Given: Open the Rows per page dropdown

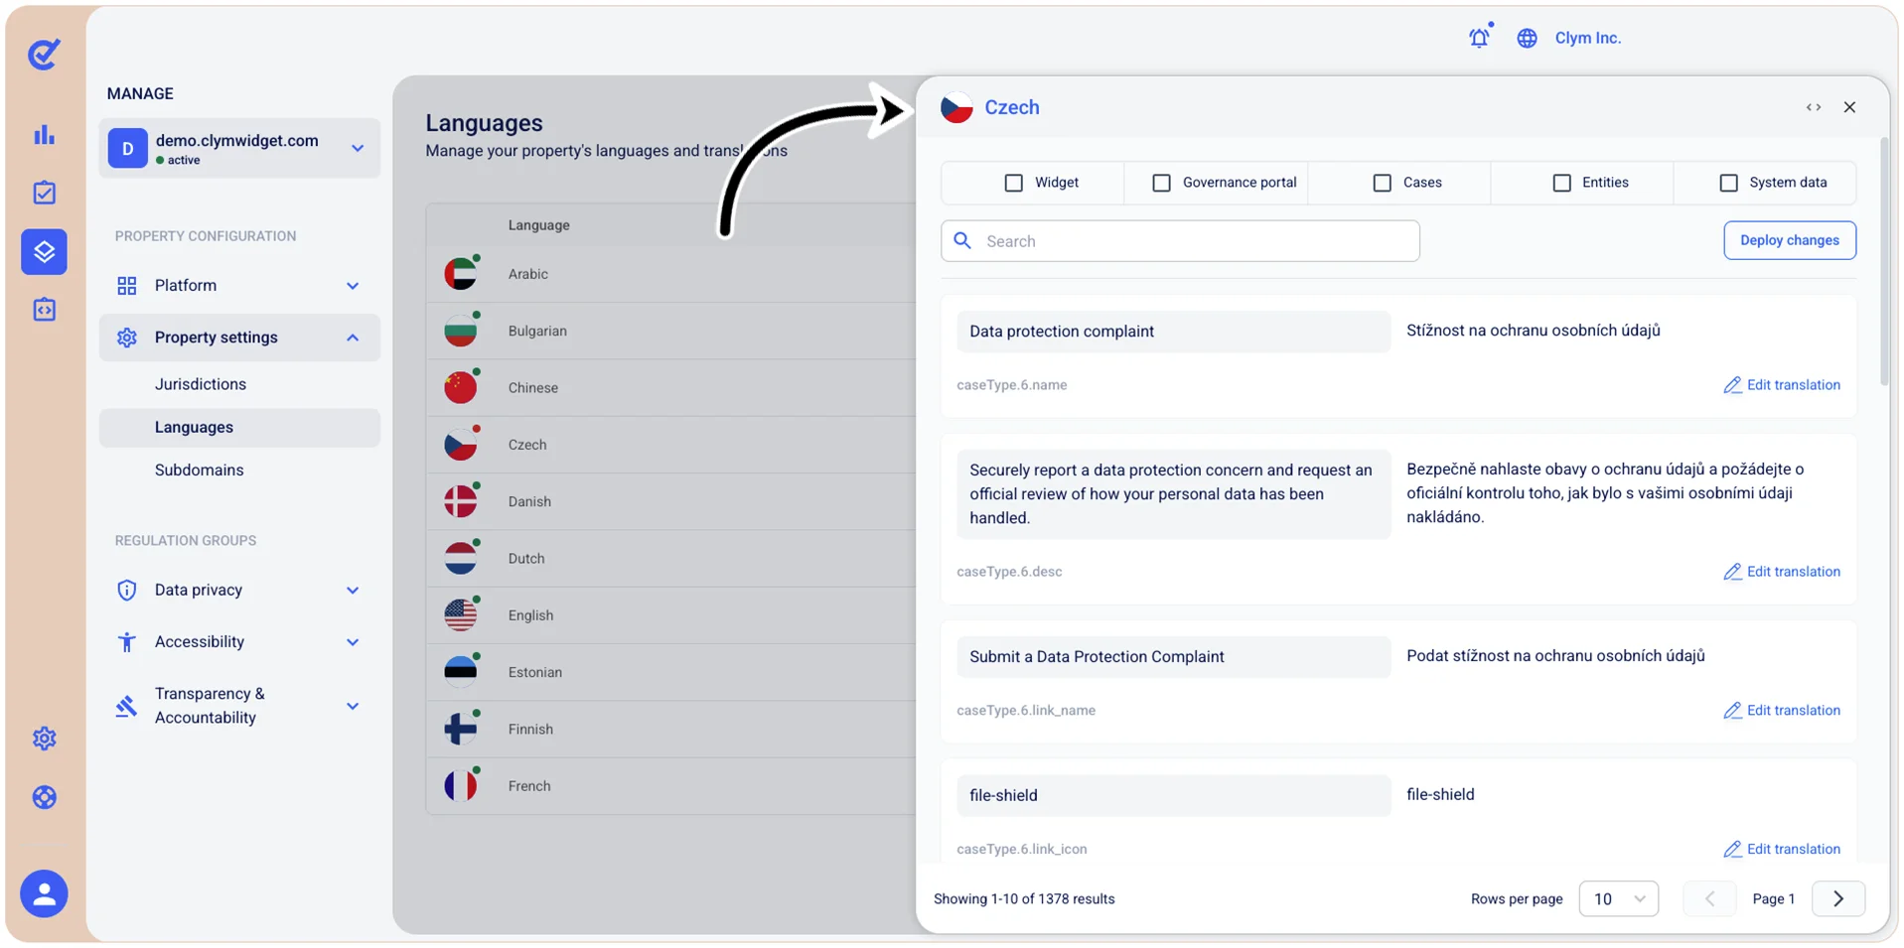Looking at the screenshot, I should (1618, 898).
